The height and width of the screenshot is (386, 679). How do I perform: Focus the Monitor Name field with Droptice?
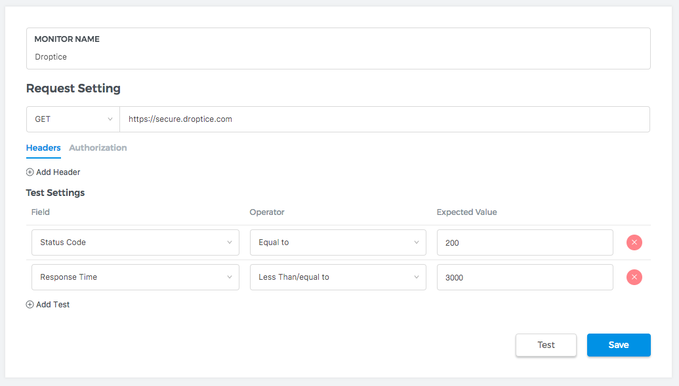(338, 57)
